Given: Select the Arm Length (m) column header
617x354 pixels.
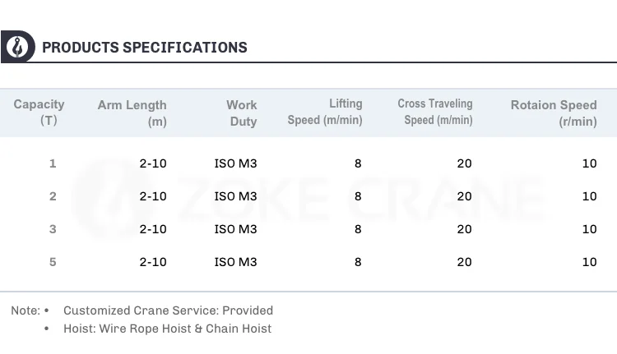Looking at the screenshot, I should tap(132, 113).
